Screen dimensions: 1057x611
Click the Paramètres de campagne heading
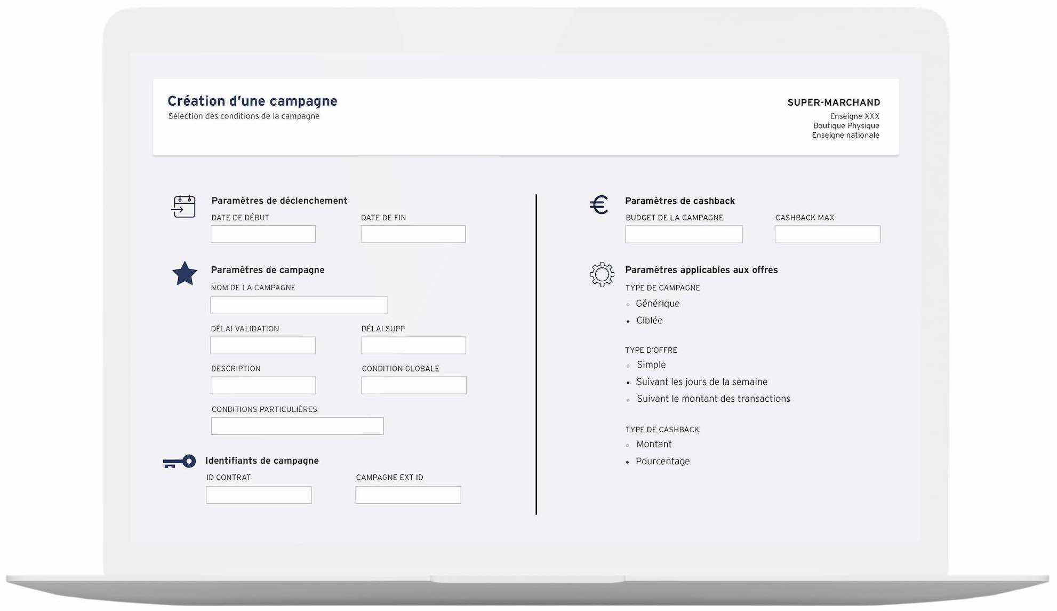268,270
